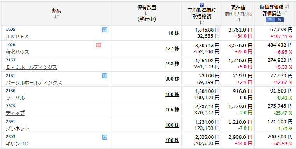Open the 積水ハウス stock link
The width and height of the screenshot is (296, 149).
pos(18,52)
